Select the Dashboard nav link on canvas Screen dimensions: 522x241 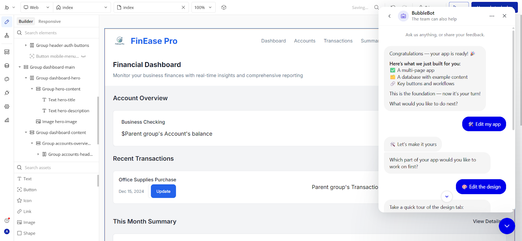coord(273,41)
